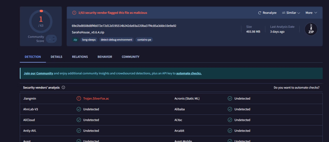The image size is (329, 142).
Task: Follow the Join our Community link
Action: [x=38, y=73]
